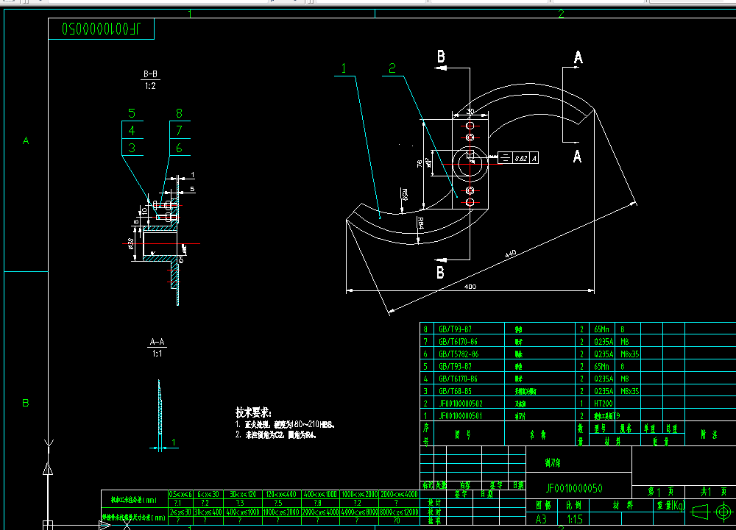Click zone letter B on left border
The image size is (736, 530).
(x=26, y=403)
